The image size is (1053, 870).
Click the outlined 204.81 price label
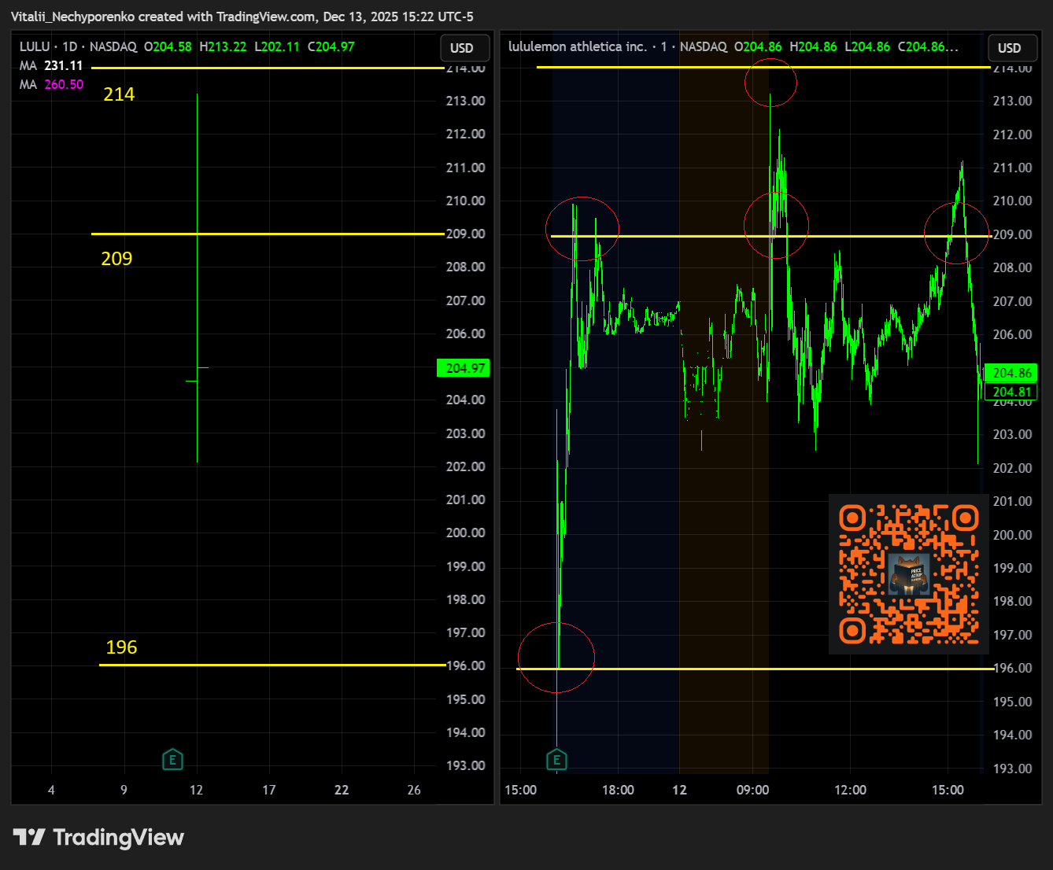coord(1012,392)
